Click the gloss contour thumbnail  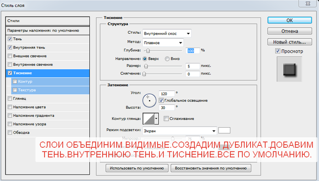149,119
